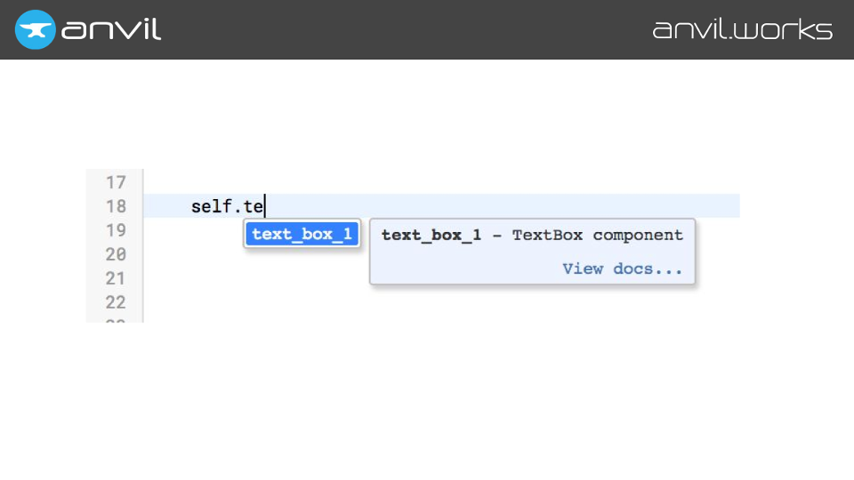Click line number 17 in the gutter
The width and height of the screenshot is (854, 480).
[116, 183]
